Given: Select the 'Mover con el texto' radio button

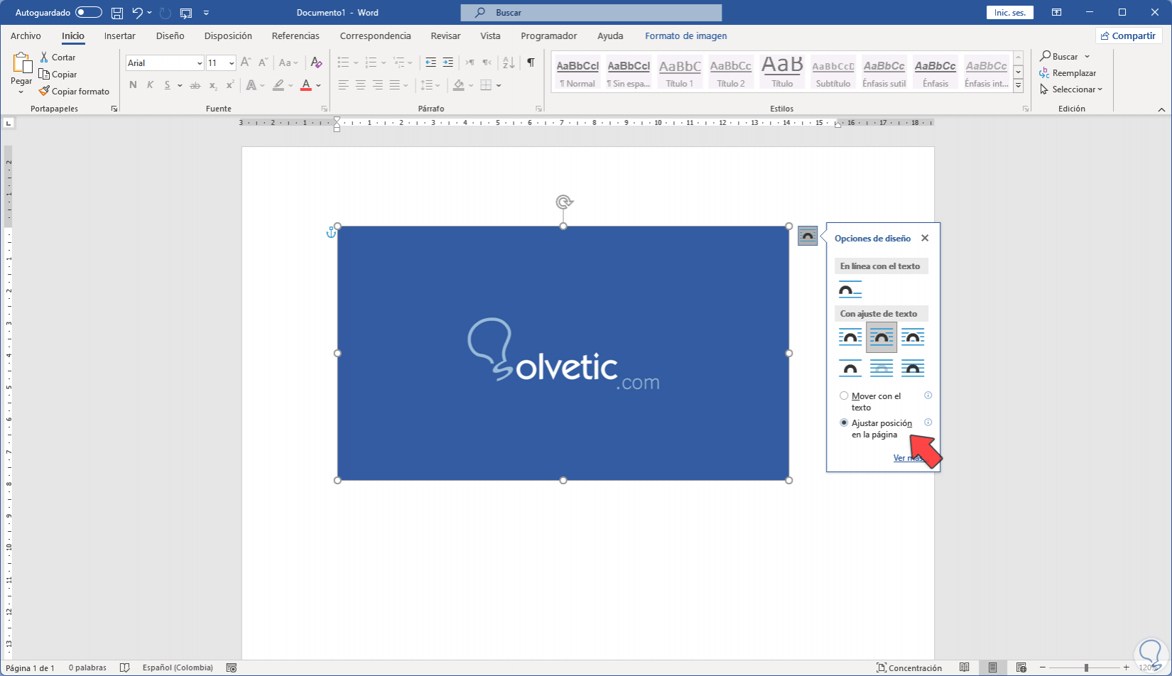Looking at the screenshot, I should click(844, 396).
